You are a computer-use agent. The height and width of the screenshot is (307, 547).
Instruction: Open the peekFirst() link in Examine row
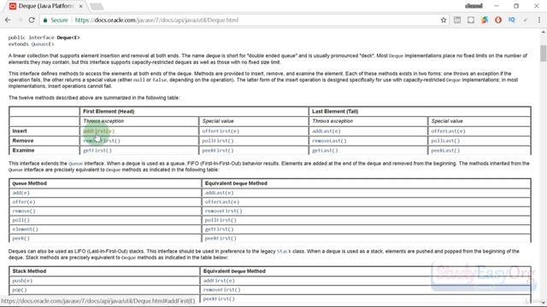click(218, 151)
